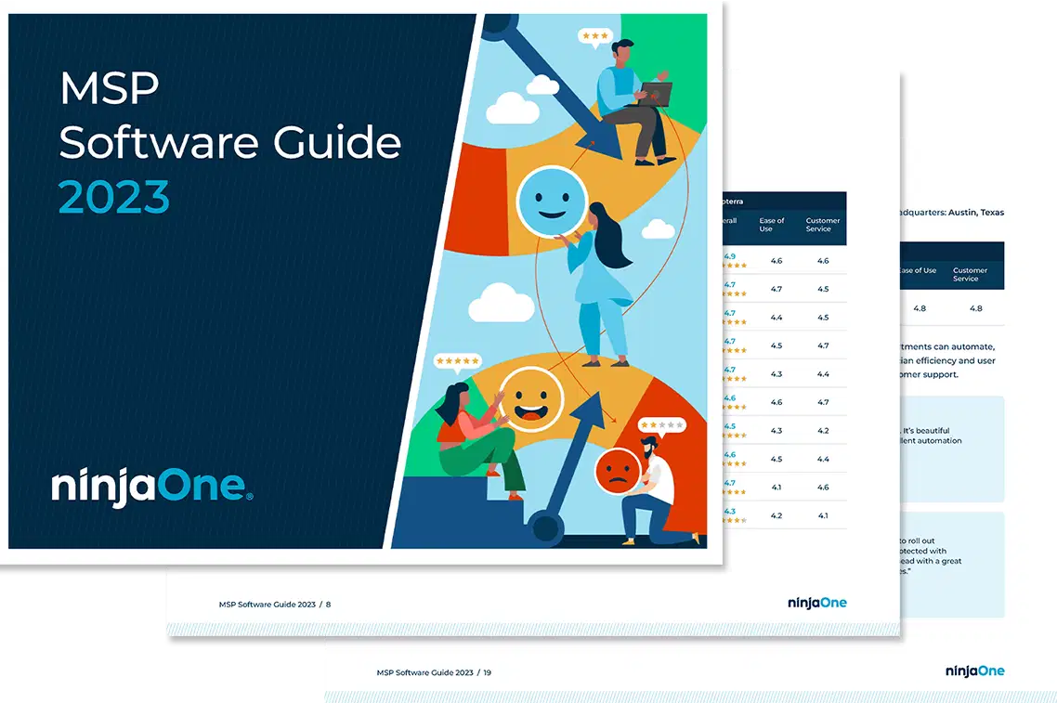Viewport: 1057px width, 703px height.
Task: Select the five-star rating speech bubble
Action: (457, 362)
